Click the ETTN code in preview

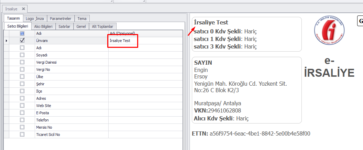coord(260,133)
